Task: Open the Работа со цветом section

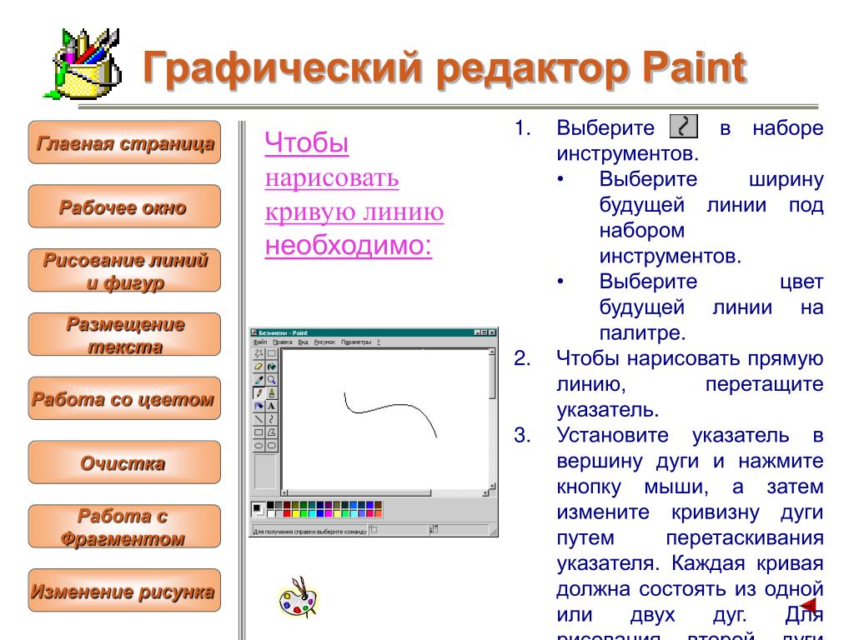Action: tap(125, 398)
